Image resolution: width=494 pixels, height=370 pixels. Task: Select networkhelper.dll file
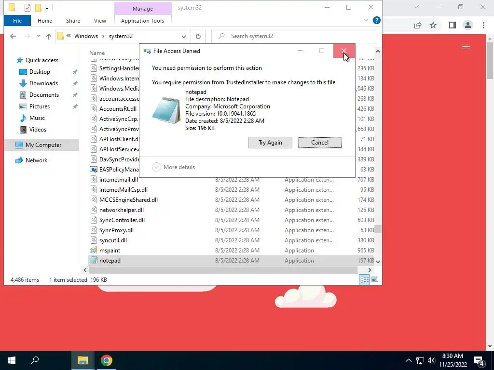(121, 210)
